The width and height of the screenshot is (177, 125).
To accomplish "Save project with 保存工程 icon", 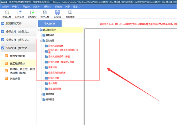I will pos(45,12).
